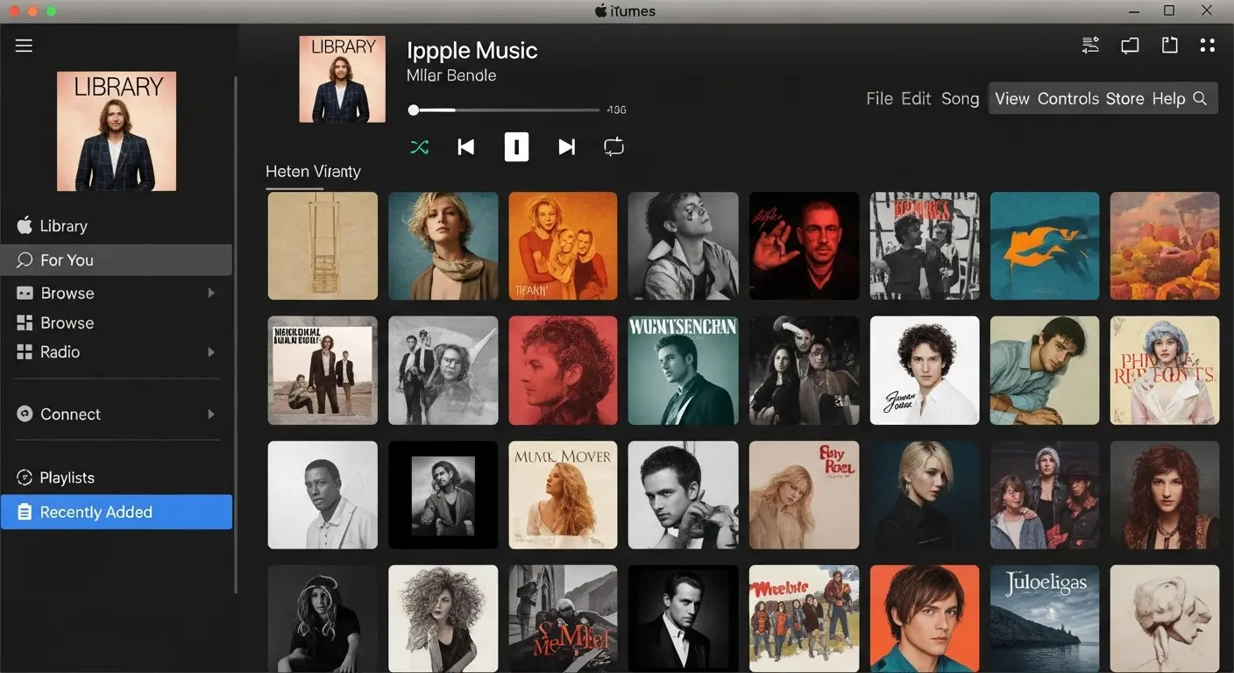Click the Ipple Music song title

click(x=472, y=51)
